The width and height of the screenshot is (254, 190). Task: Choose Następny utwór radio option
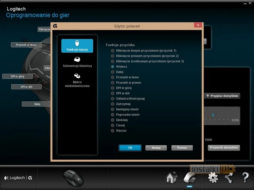click(x=112, y=109)
